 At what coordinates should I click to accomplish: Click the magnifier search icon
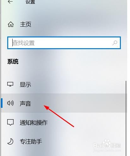(115, 43)
